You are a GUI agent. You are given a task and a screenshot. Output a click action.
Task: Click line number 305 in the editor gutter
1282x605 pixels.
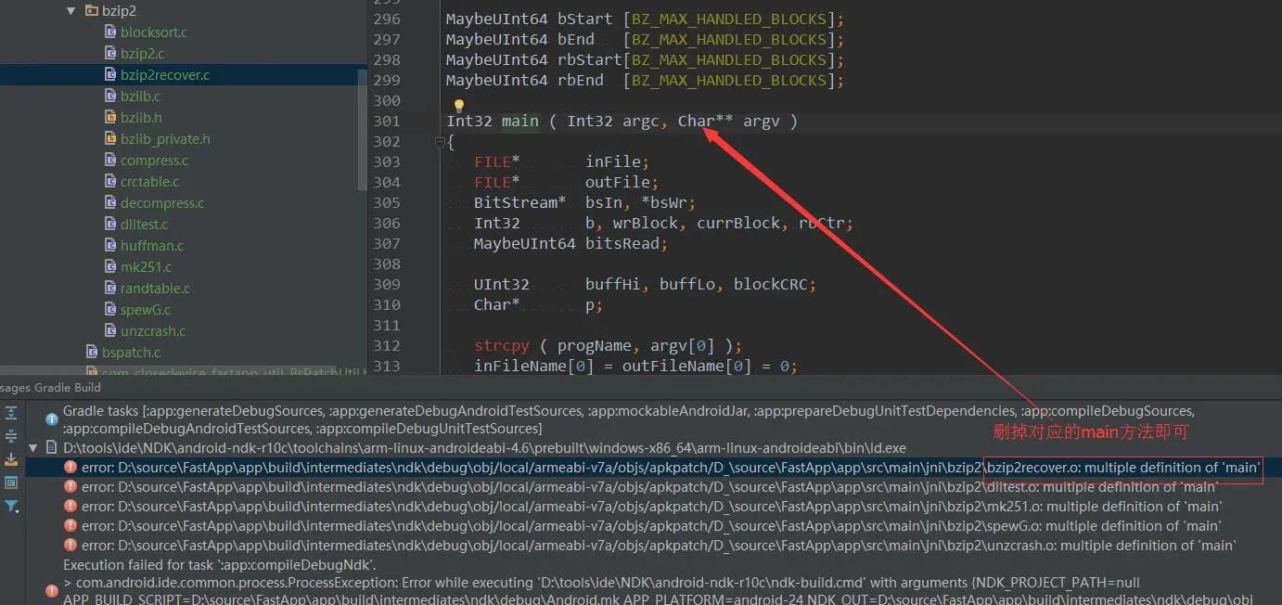[x=385, y=203]
